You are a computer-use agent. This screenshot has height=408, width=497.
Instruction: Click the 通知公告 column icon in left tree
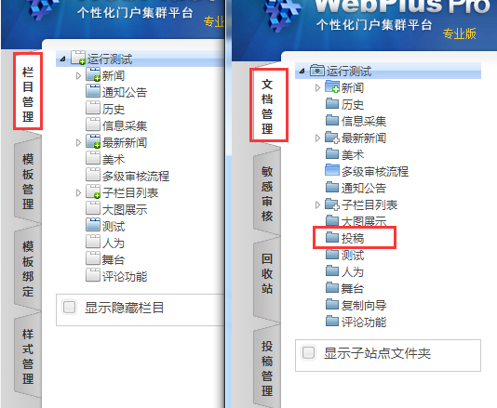point(93,91)
